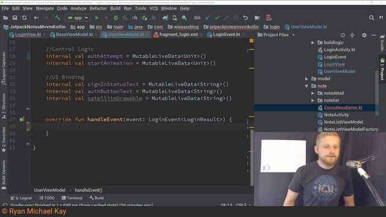Collapse the note folder
The width and height of the screenshot is (386, 217).
[306, 86]
